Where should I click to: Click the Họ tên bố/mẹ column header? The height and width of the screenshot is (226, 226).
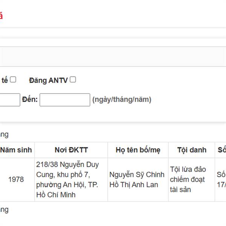(x=138, y=150)
